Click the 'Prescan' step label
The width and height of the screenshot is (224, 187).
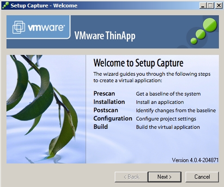click(x=104, y=94)
